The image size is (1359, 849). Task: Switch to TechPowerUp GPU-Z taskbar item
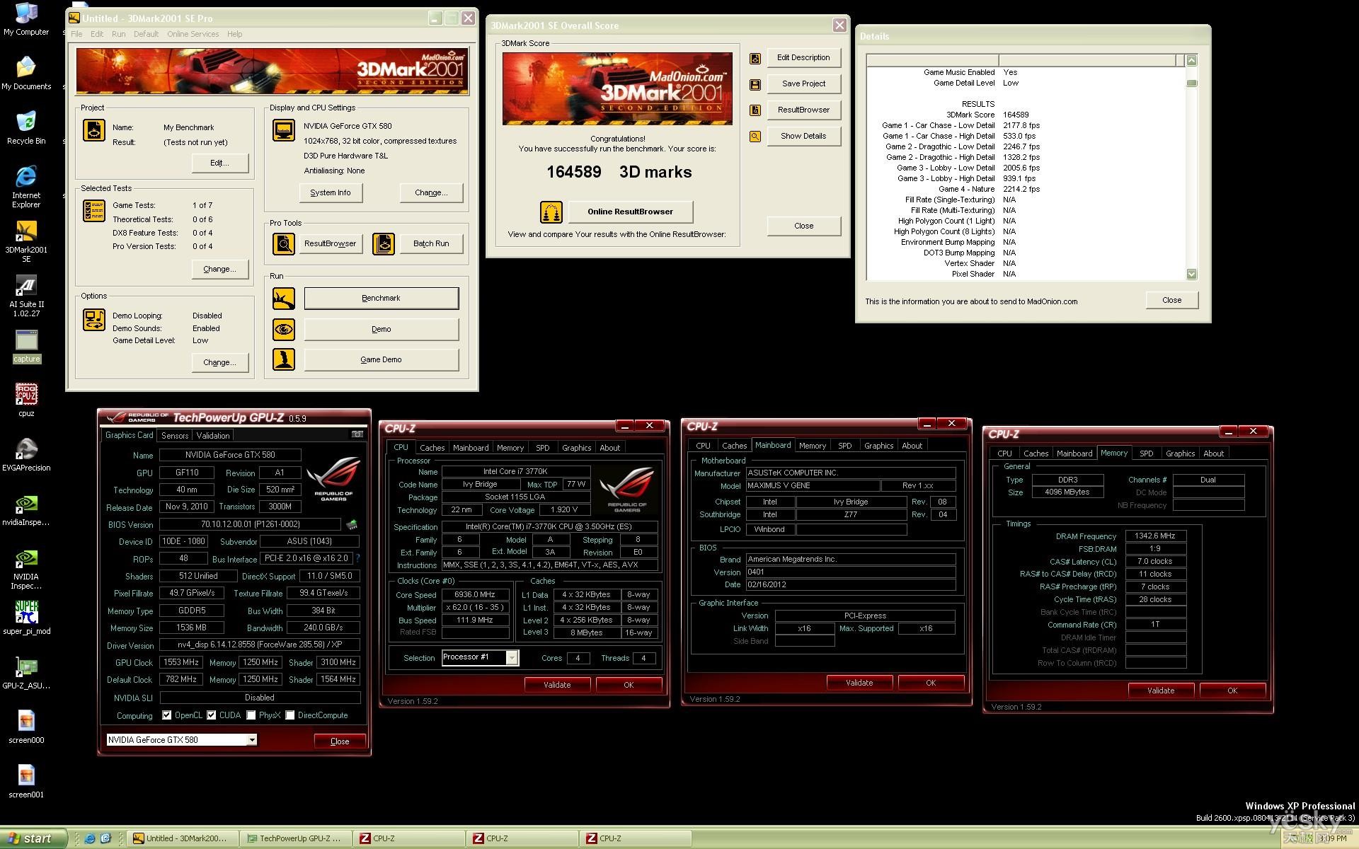point(297,838)
